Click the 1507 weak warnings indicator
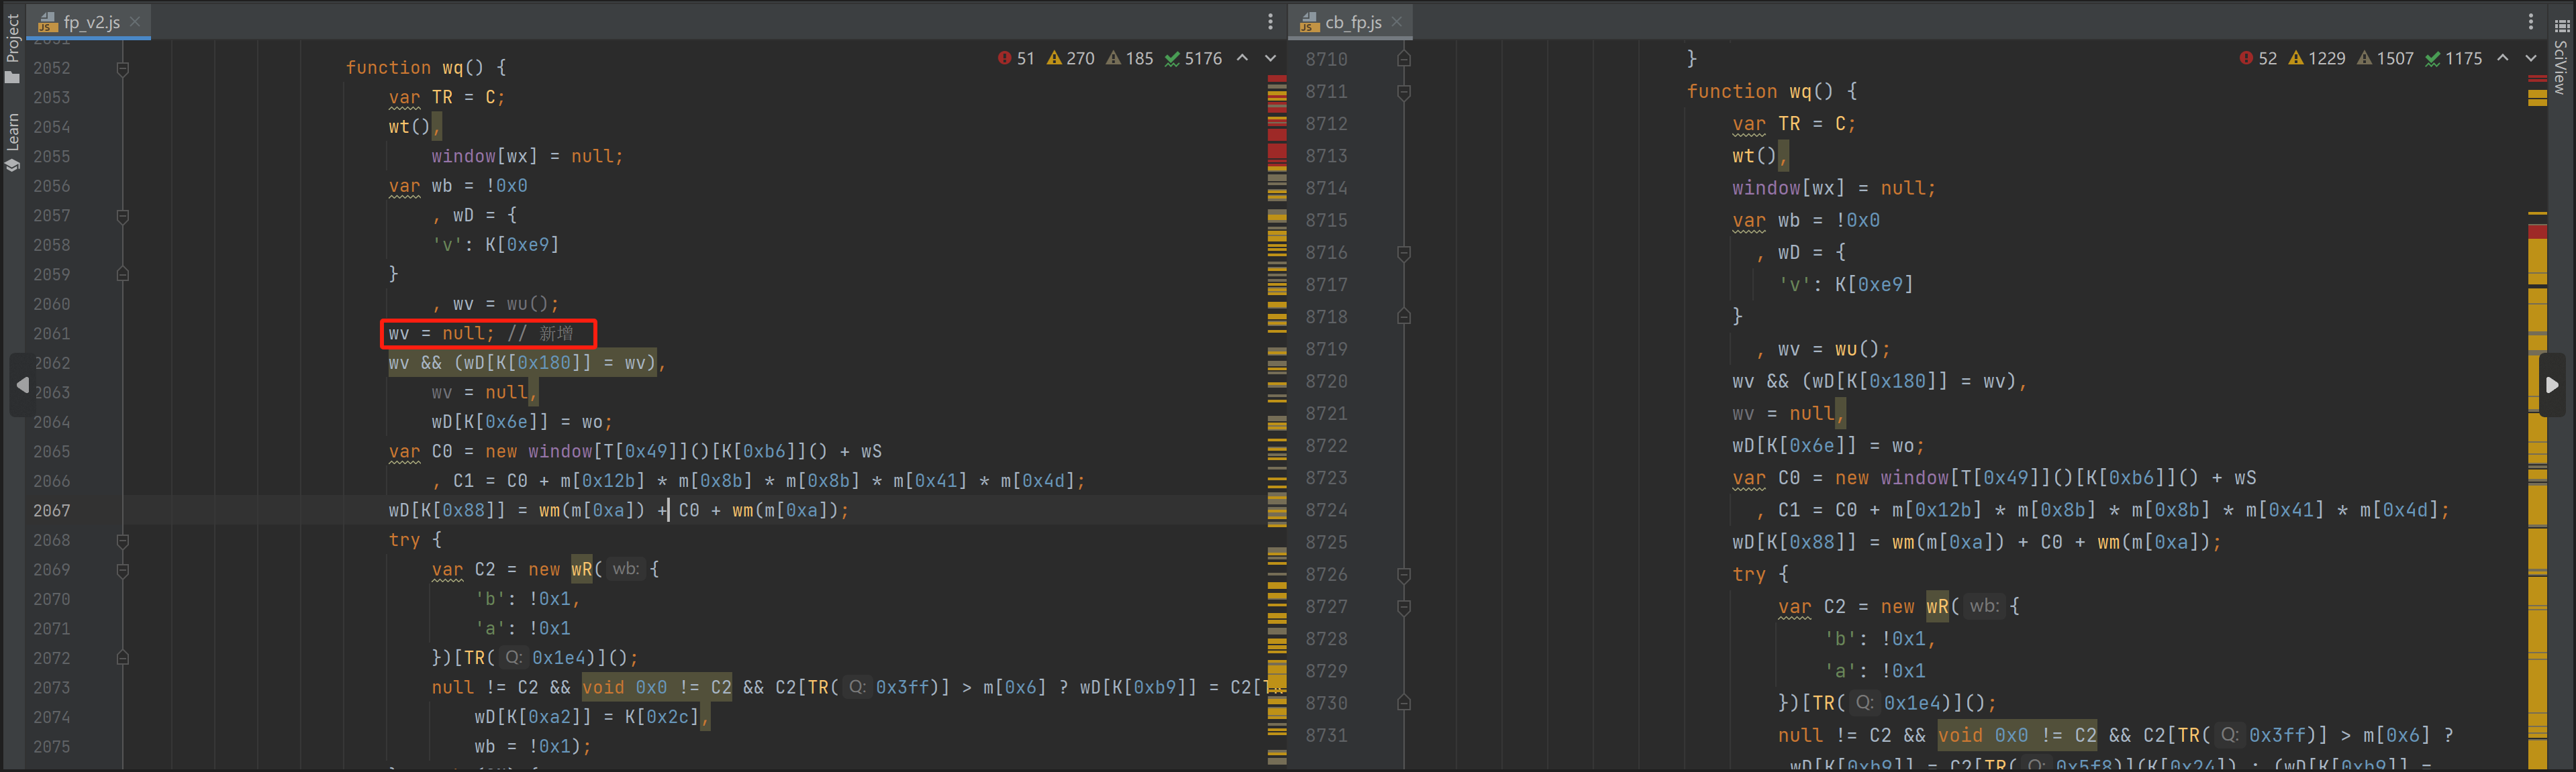 [2385, 59]
